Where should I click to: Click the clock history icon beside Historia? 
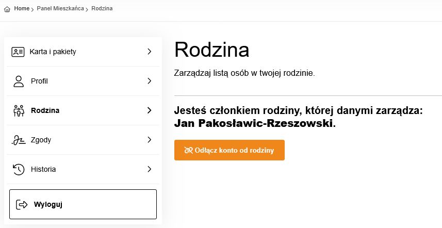[x=19, y=169]
